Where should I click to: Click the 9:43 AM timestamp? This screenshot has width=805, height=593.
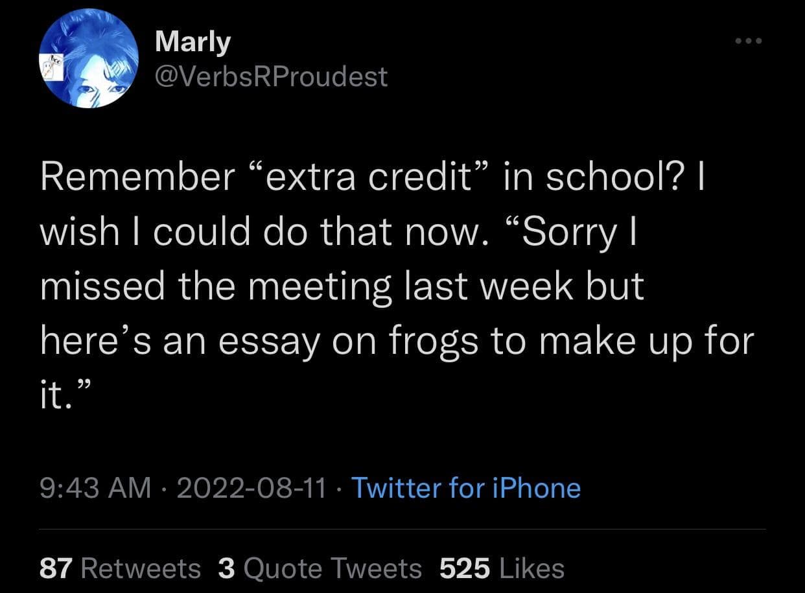[95, 487]
